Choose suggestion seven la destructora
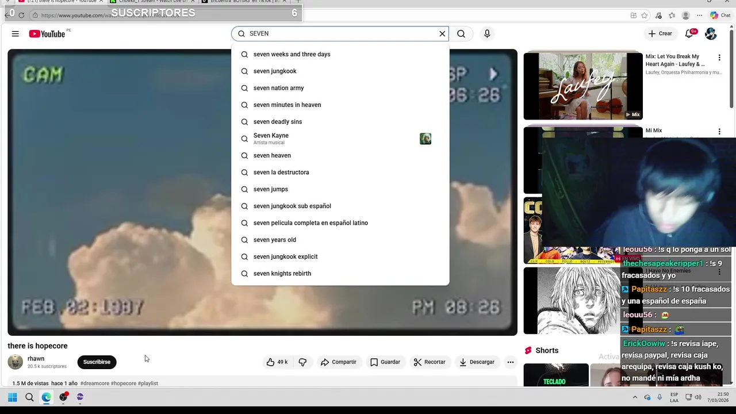The height and width of the screenshot is (414, 736). click(x=340, y=172)
